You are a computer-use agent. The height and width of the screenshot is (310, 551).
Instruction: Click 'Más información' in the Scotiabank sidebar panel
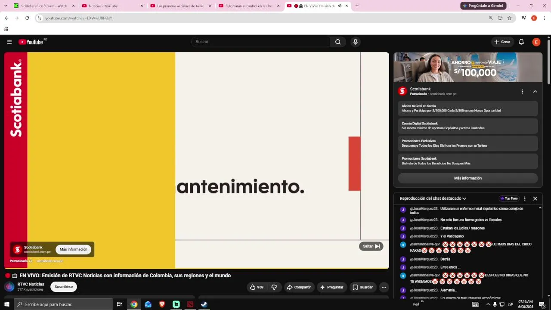[468, 178]
